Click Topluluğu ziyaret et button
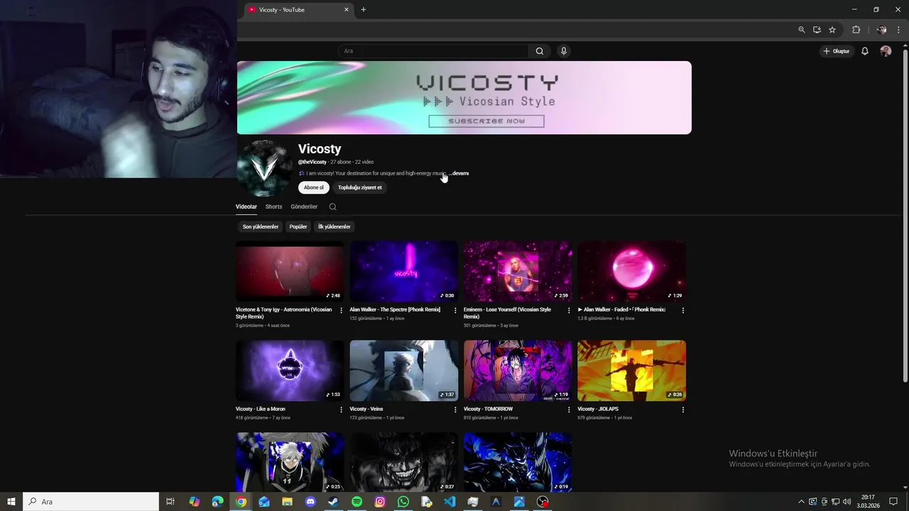The image size is (909, 511). coord(360,187)
